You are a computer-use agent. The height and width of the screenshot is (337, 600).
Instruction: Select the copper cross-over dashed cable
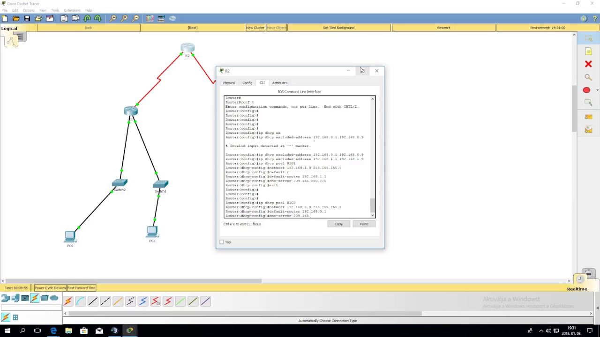pos(105,301)
